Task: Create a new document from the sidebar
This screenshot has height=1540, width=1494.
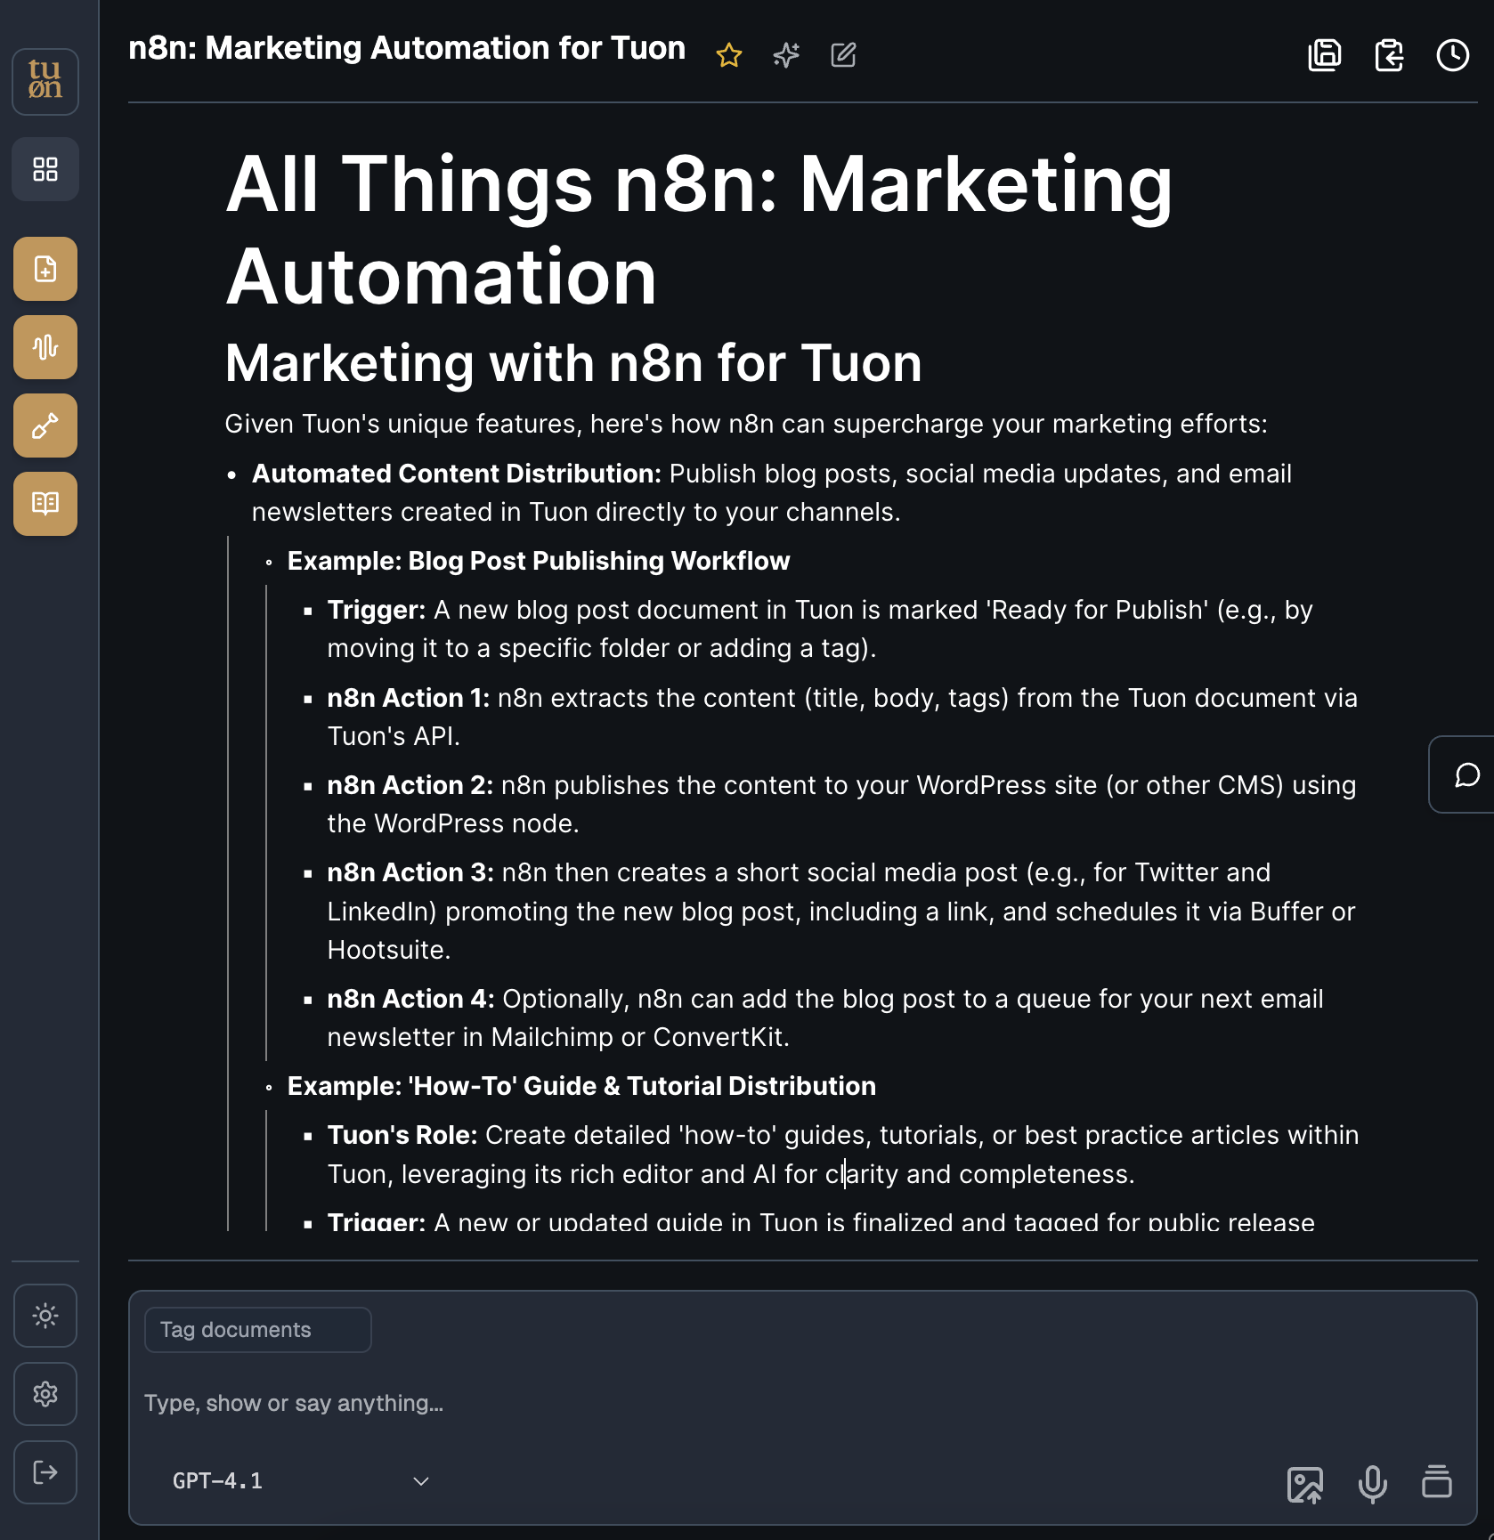Action: 45,269
